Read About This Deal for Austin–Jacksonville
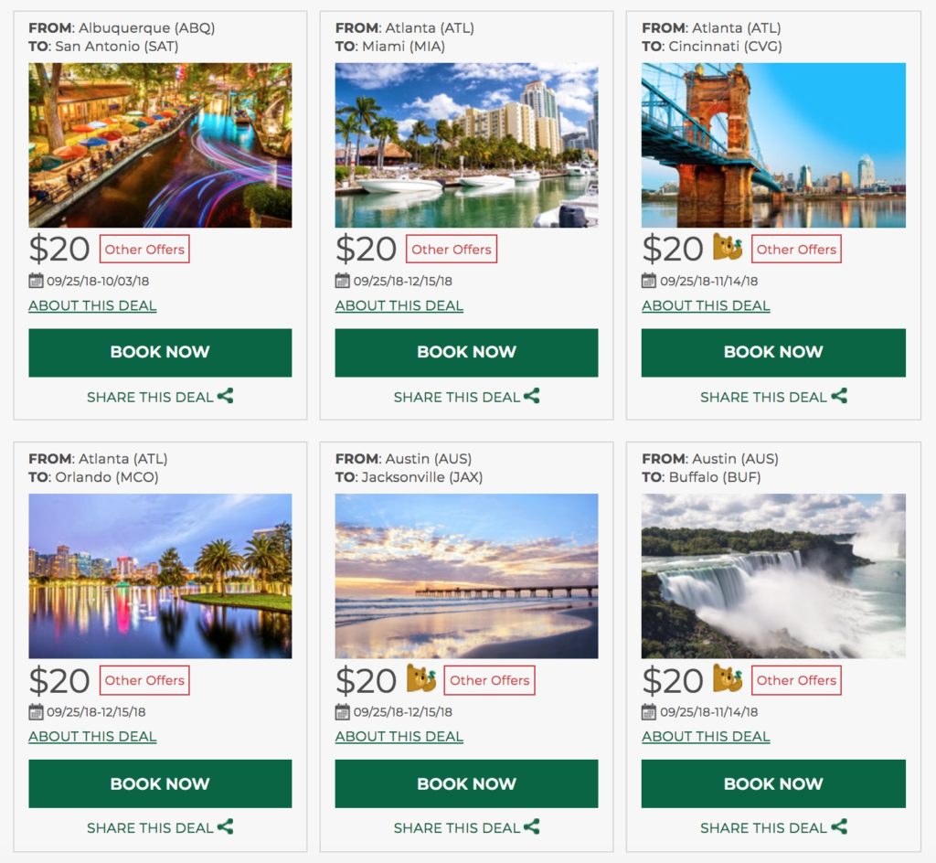This screenshot has width=936, height=863. click(x=399, y=737)
